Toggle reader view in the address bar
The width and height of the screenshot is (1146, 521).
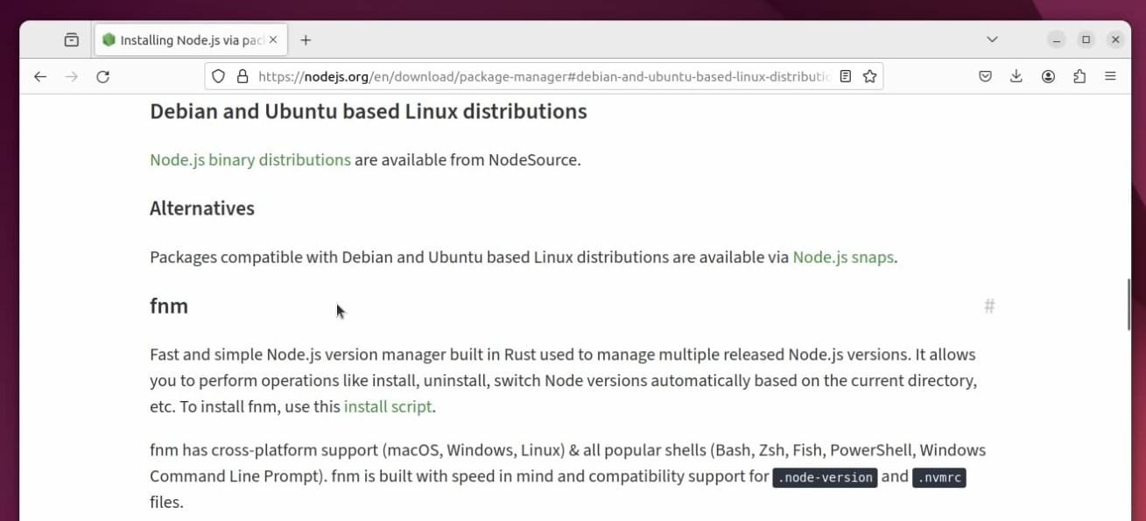click(x=845, y=77)
